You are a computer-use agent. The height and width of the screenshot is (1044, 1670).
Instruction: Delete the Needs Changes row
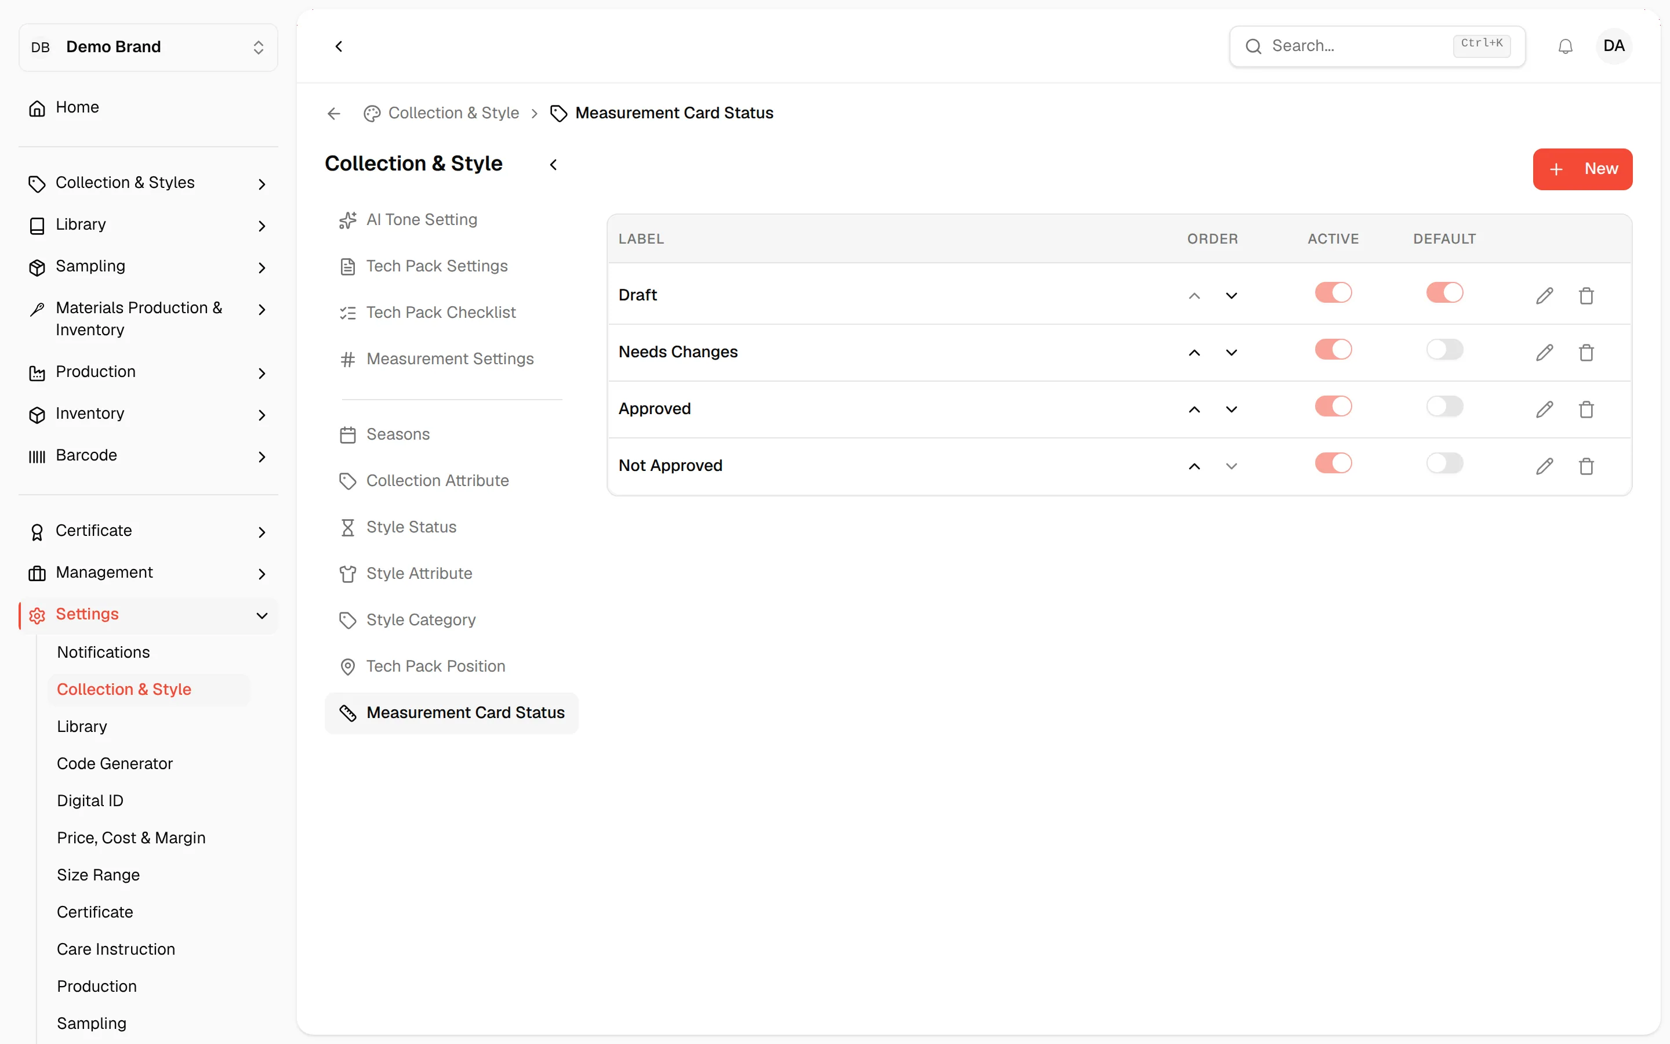click(x=1587, y=352)
